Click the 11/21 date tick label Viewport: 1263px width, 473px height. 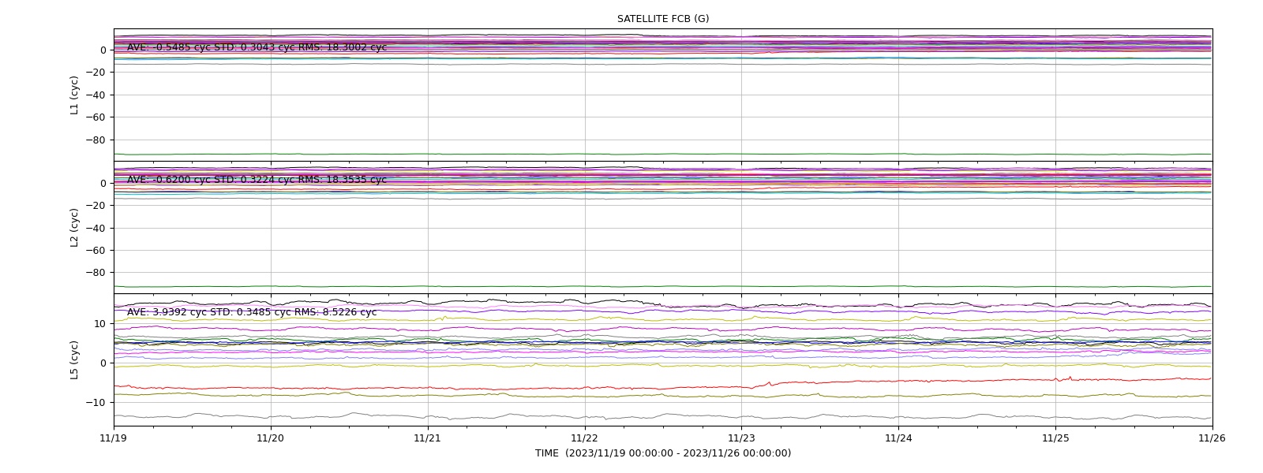click(x=428, y=438)
